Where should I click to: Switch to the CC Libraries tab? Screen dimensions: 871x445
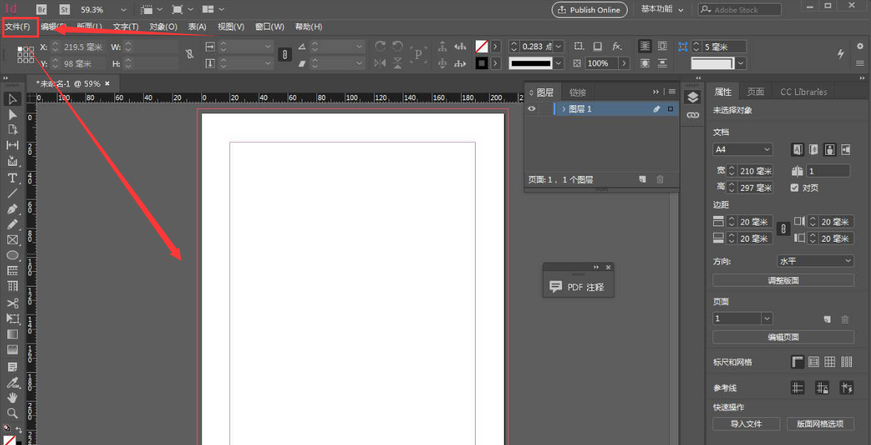coord(803,91)
